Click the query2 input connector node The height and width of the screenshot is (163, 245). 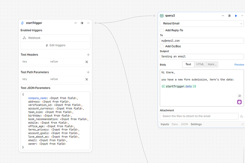[154, 16]
